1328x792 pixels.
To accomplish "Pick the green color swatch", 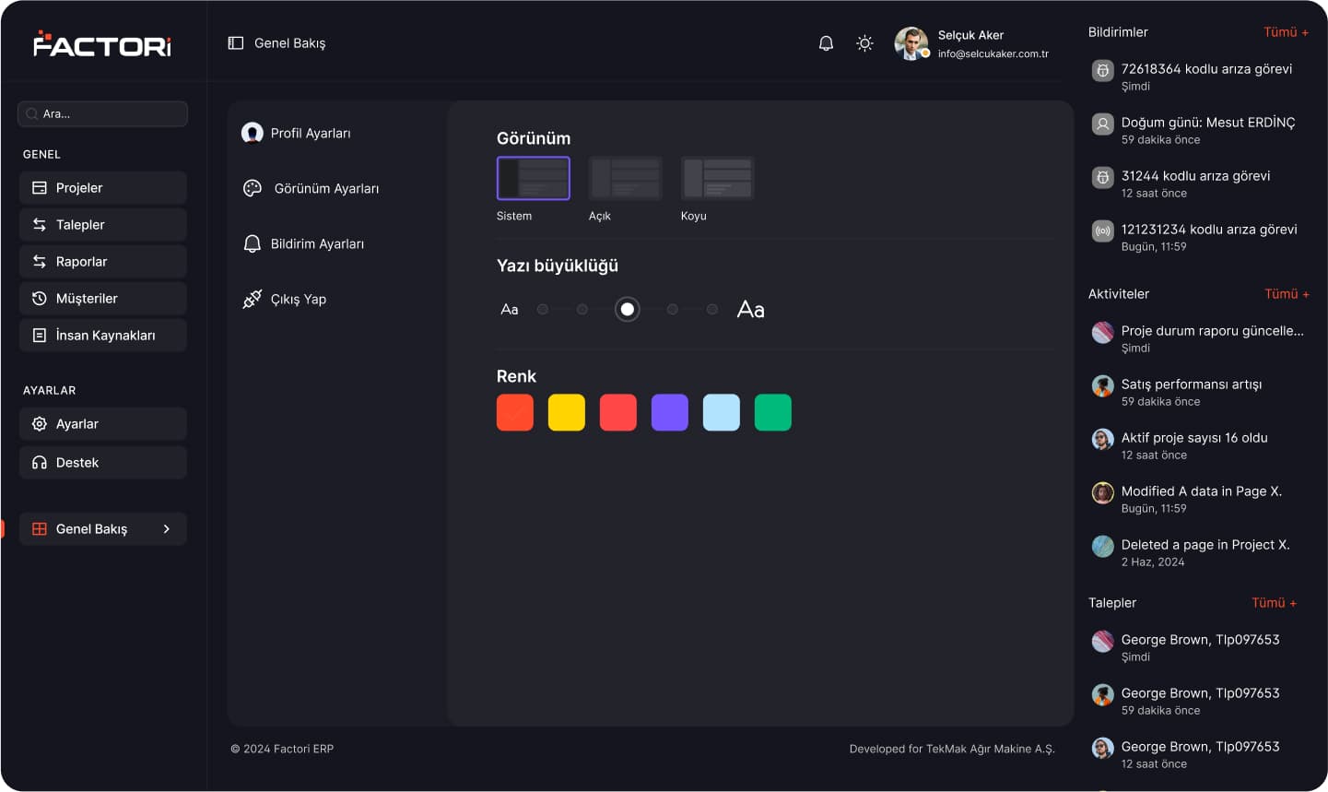I will coord(773,412).
